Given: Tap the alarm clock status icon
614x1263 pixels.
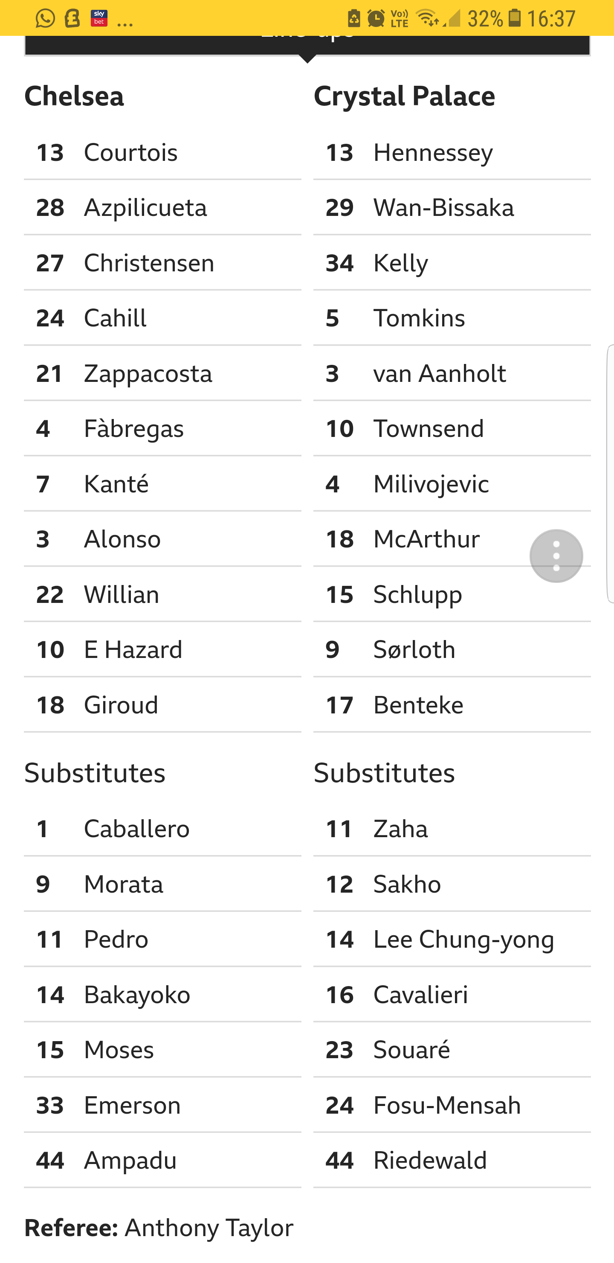Looking at the screenshot, I should 377,19.
